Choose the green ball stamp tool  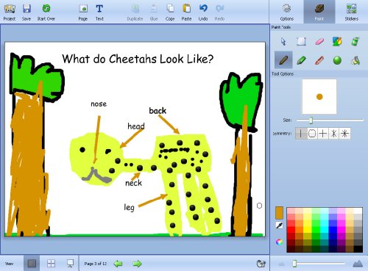click(337, 60)
